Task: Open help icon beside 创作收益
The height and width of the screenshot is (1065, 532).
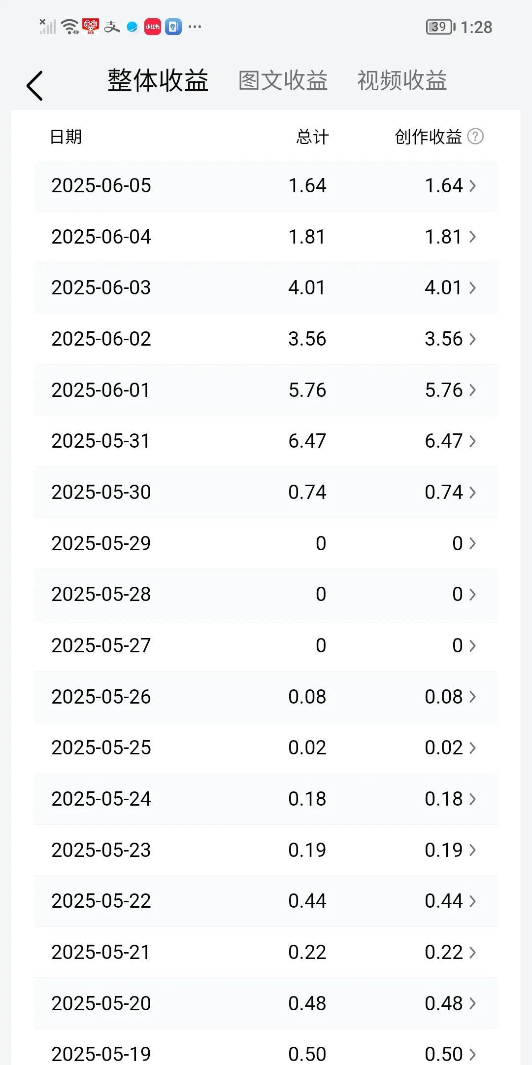Action: point(475,137)
